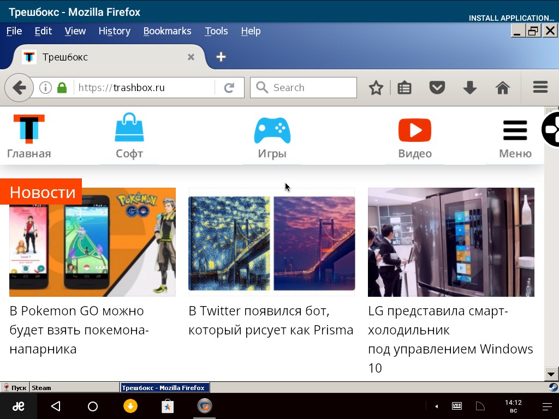
Task: Open the Downloads arrow panel
Action: click(470, 88)
